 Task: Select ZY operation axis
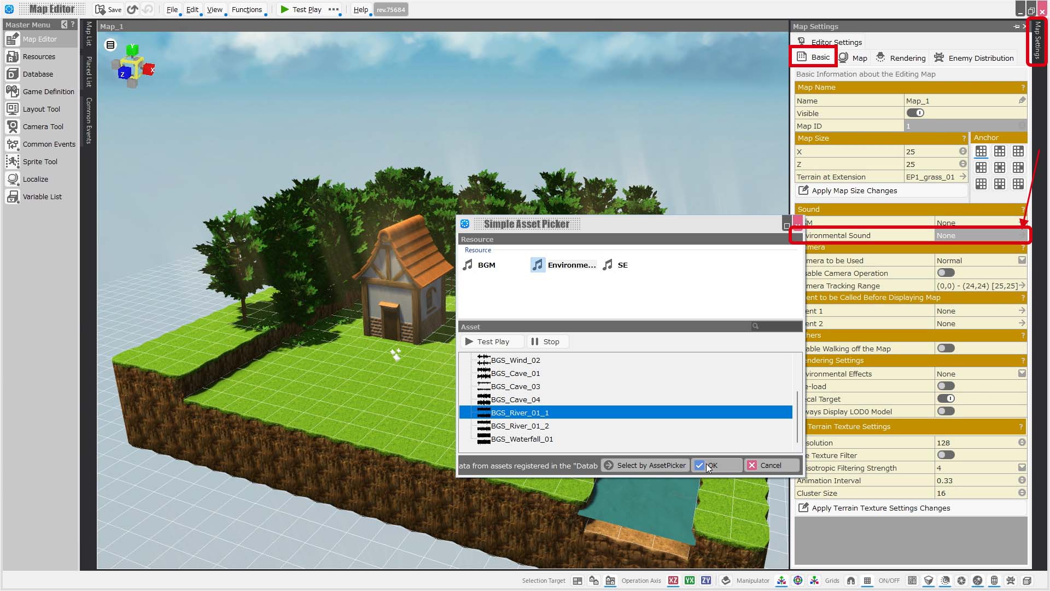(706, 581)
